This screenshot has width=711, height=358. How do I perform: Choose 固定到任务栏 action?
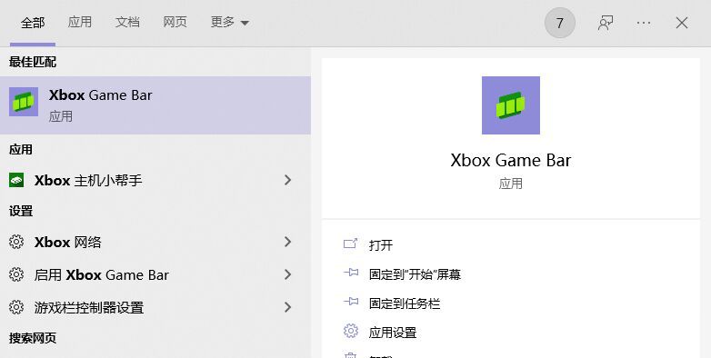point(405,303)
